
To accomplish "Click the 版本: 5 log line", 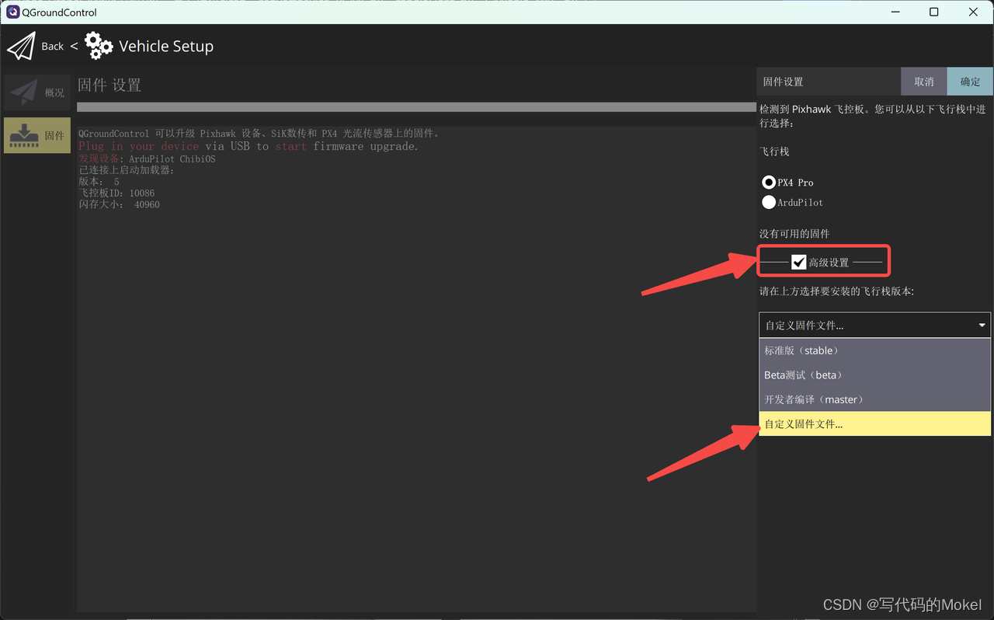I will click(99, 182).
